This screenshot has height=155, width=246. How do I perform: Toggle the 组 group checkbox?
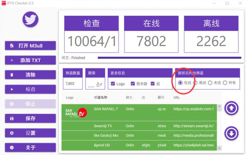[x=152, y=84]
